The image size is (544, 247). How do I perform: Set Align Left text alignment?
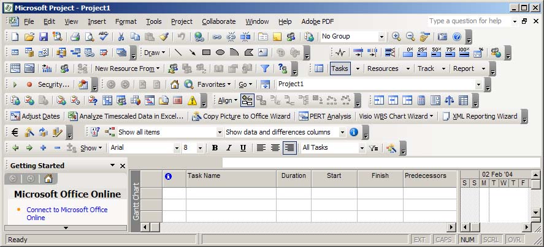click(x=261, y=148)
